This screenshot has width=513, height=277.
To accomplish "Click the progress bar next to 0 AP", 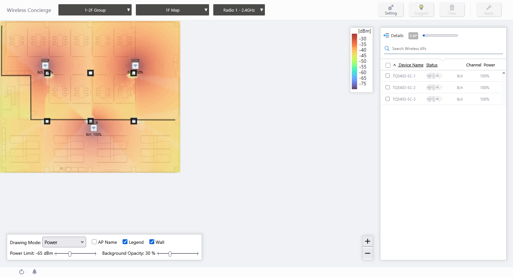I will 440,35.
